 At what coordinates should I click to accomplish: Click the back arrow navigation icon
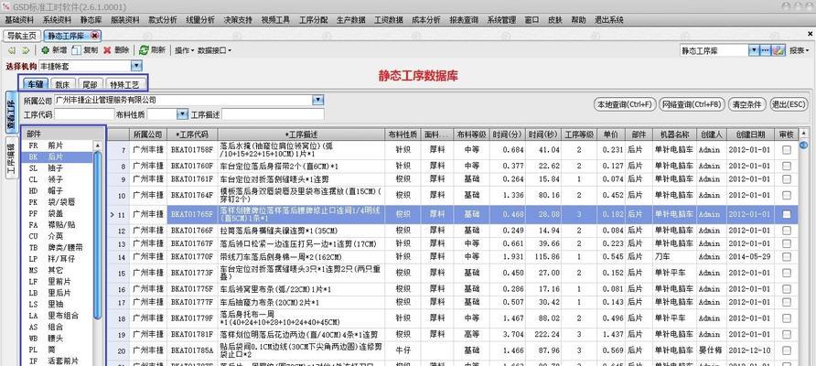point(12,50)
